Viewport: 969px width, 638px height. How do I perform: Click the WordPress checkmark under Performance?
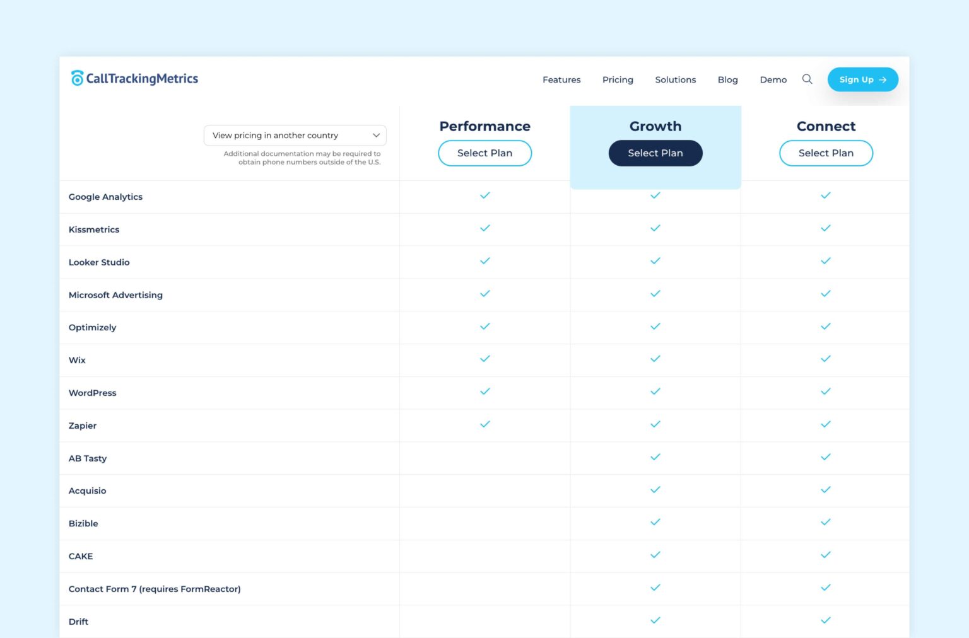coord(484,392)
